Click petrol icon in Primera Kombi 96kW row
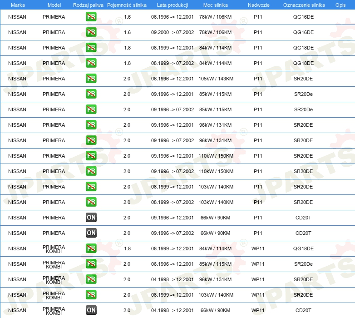Image resolution: width=355 pixels, height=318 pixels. point(91,279)
